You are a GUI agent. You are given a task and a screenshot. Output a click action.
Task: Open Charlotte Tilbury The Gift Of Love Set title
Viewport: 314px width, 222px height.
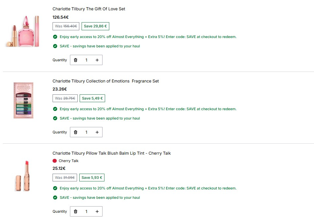pos(89,9)
